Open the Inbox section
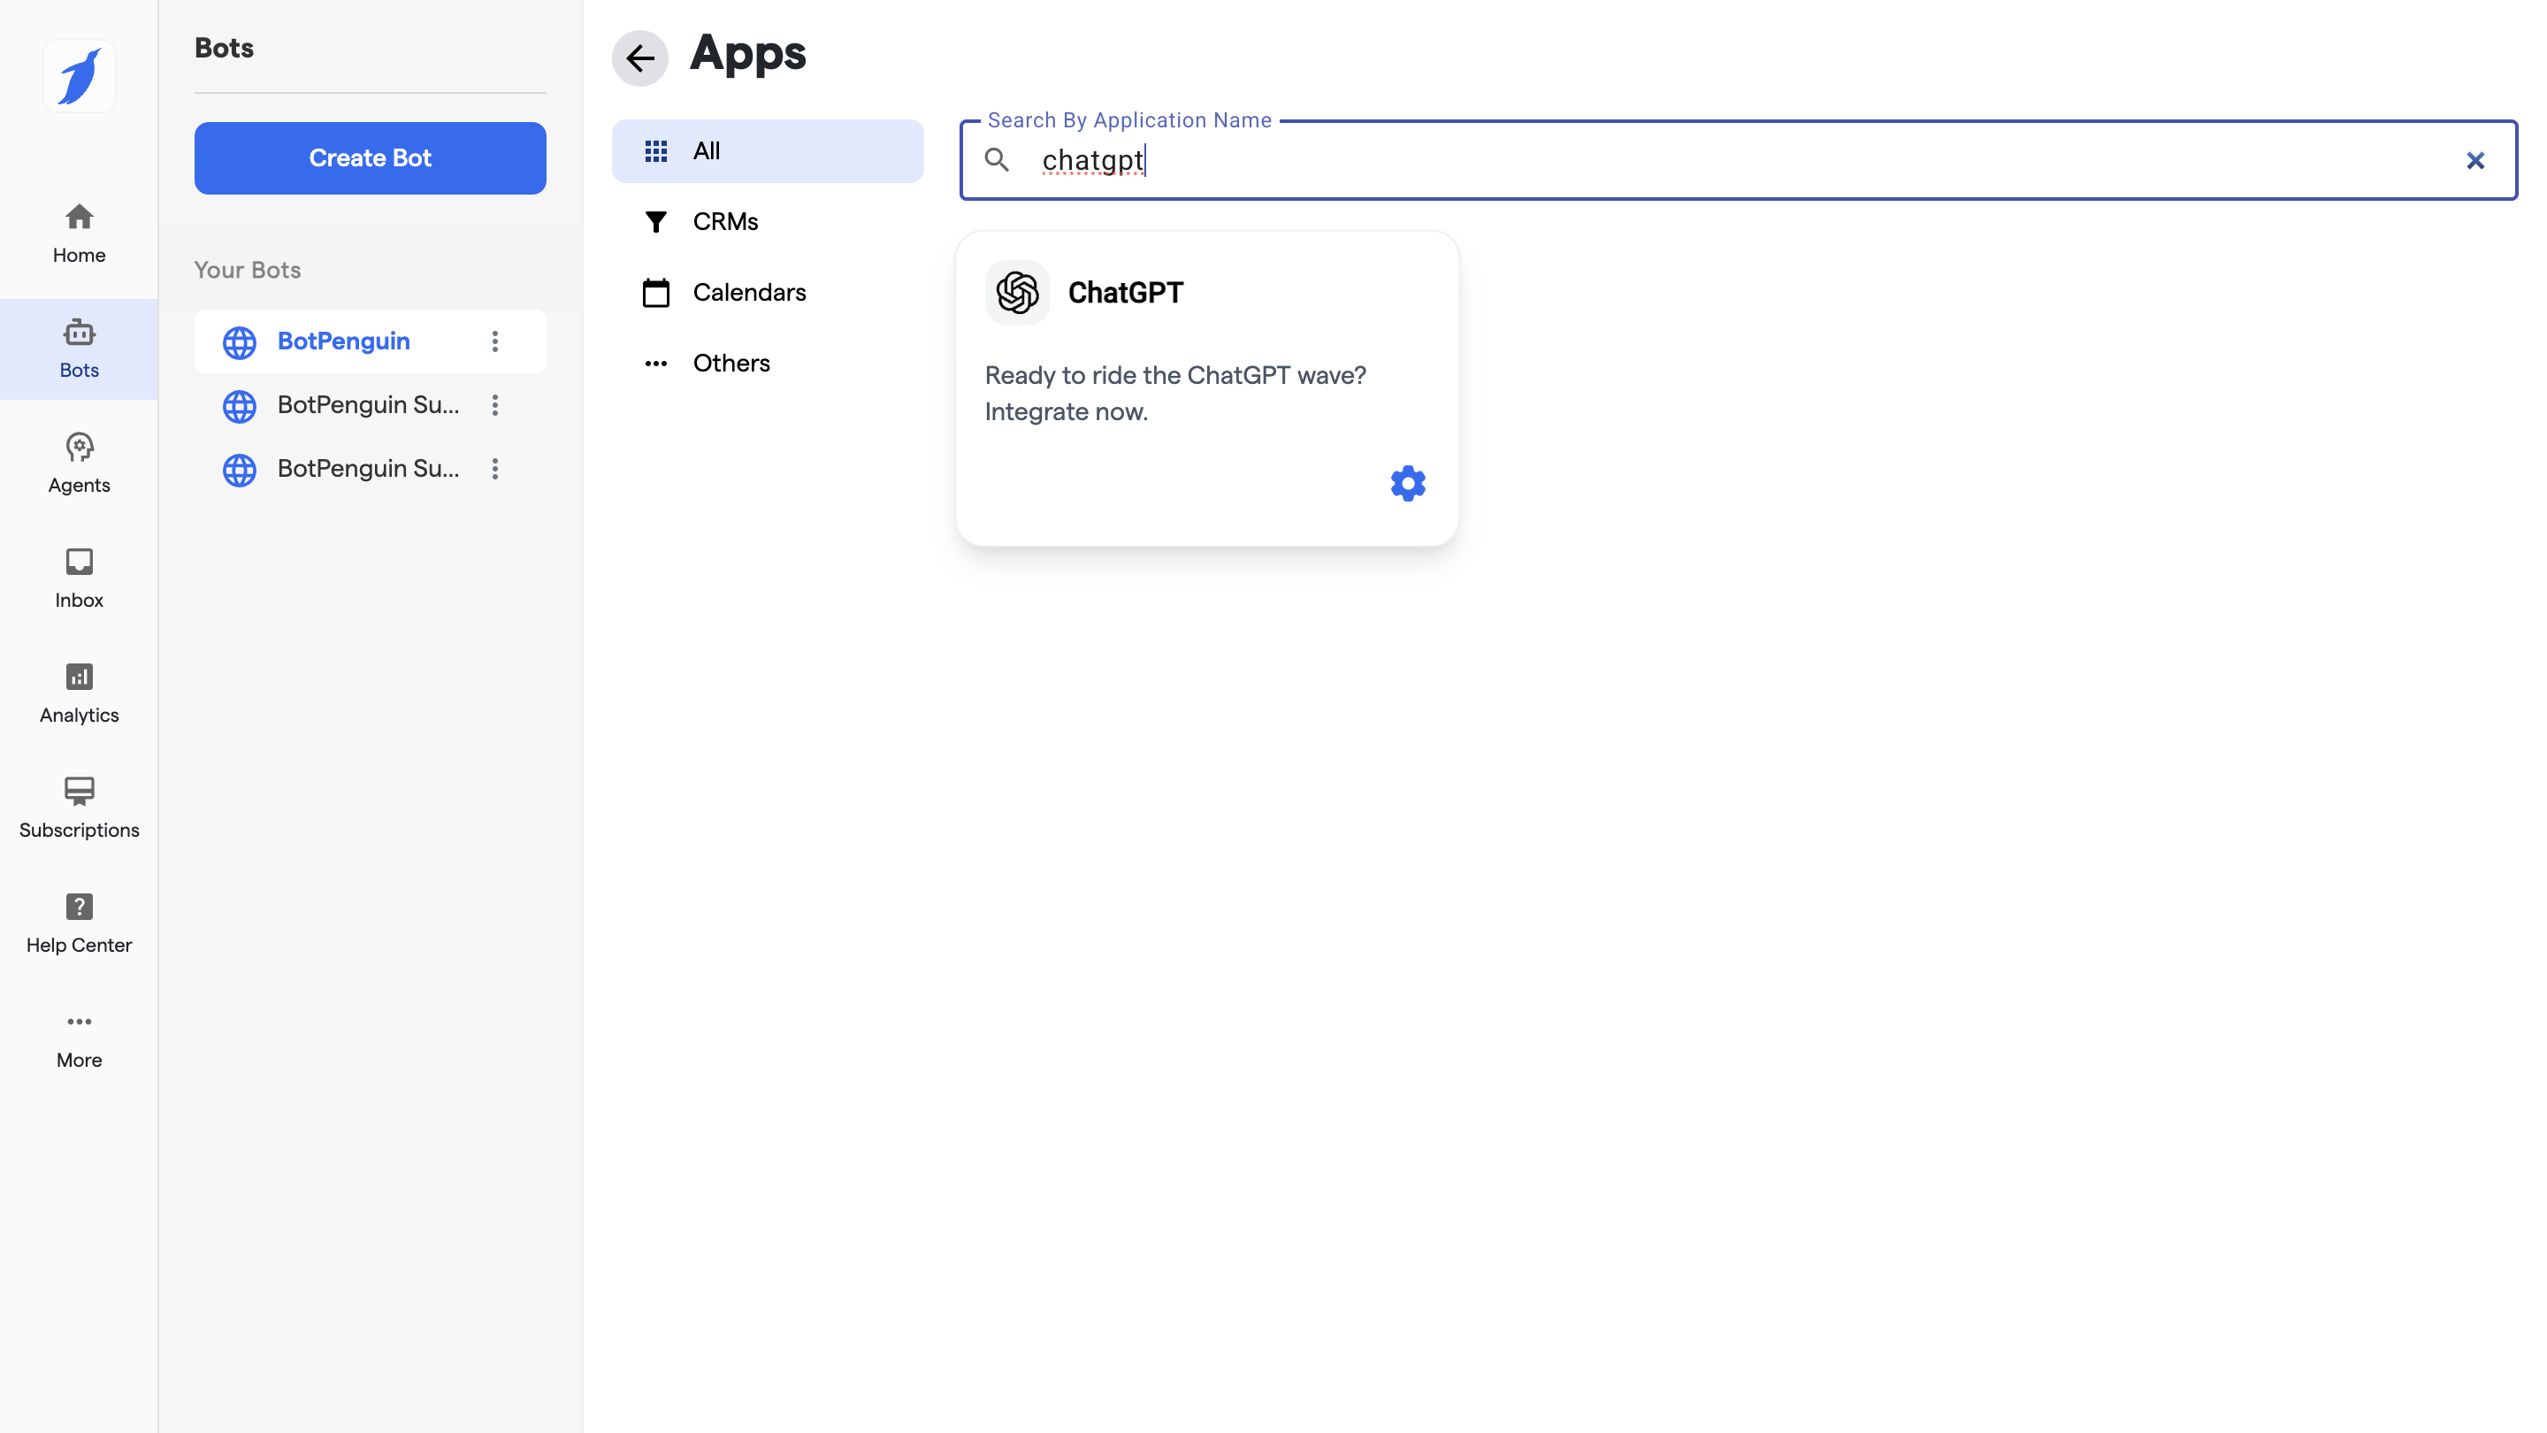Image resolution: width=2547 pixels, height=1433 pixels. pos(79,578)
